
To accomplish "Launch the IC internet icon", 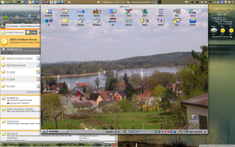I will [49, 22].
